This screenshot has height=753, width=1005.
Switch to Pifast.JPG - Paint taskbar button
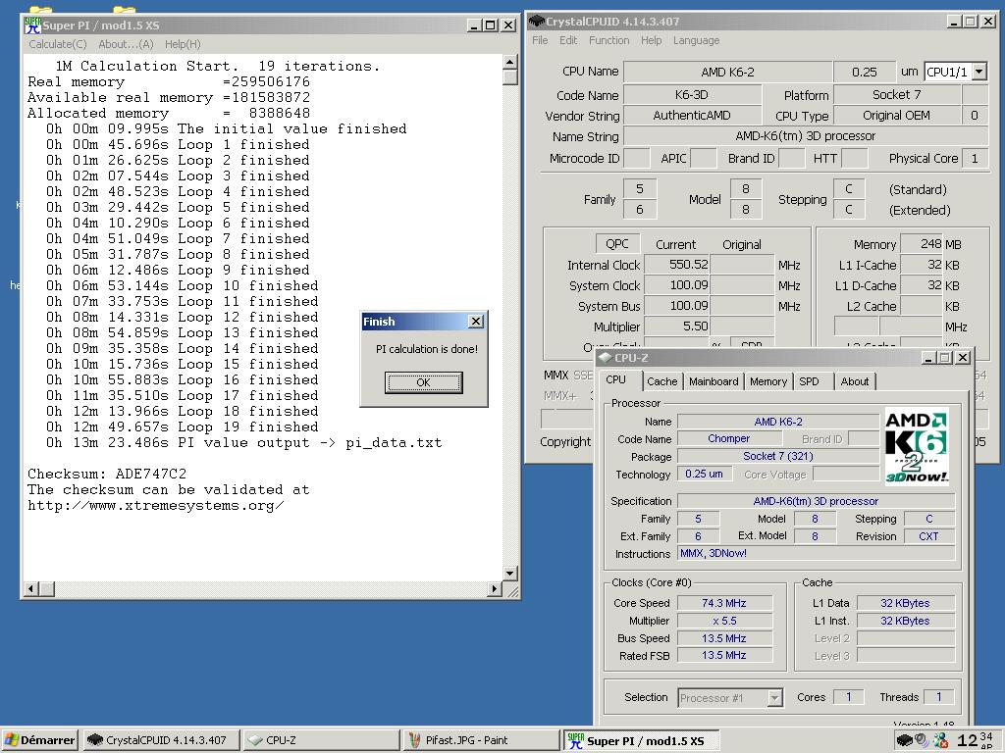point(482,740)
